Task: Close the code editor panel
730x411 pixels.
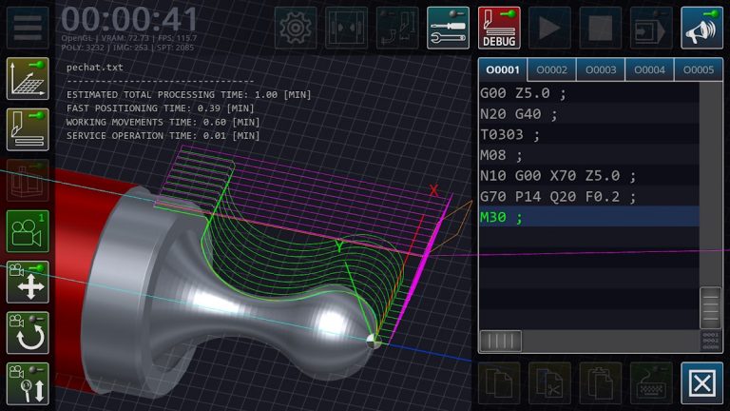Action: tap(702, 383)
